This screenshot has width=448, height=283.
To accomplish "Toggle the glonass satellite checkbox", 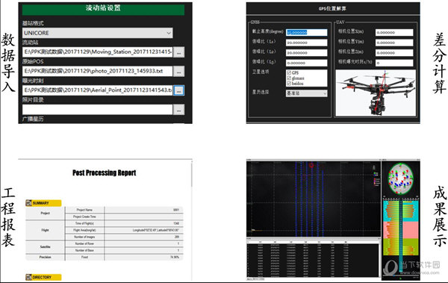I will pyautogui.click(x=289, y=78).
